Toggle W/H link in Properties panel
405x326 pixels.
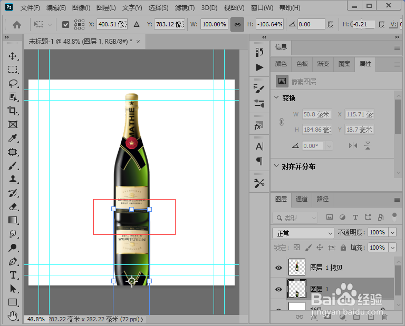click(x=282, y=122)
